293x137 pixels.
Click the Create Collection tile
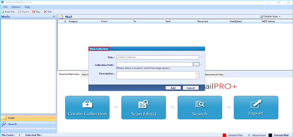coord(87,107)
